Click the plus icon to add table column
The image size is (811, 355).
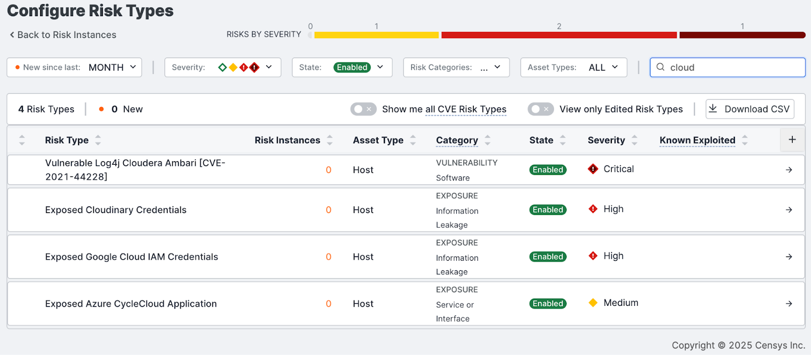[792, 139]
